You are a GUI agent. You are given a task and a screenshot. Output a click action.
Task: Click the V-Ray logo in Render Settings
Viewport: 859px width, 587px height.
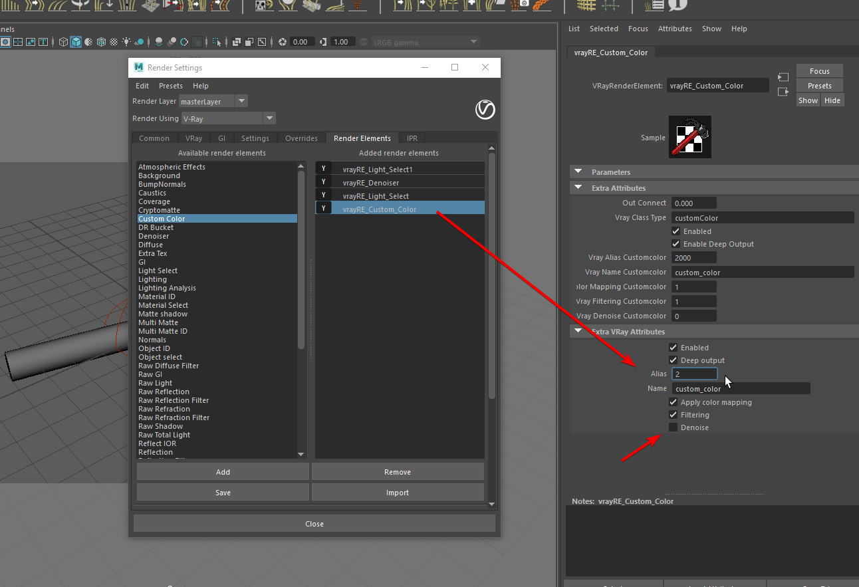tap(485, 110)
